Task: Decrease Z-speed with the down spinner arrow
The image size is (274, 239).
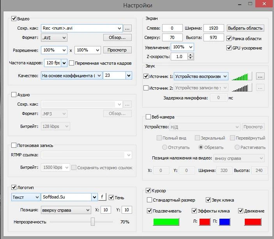Action: tap(191, 58)
